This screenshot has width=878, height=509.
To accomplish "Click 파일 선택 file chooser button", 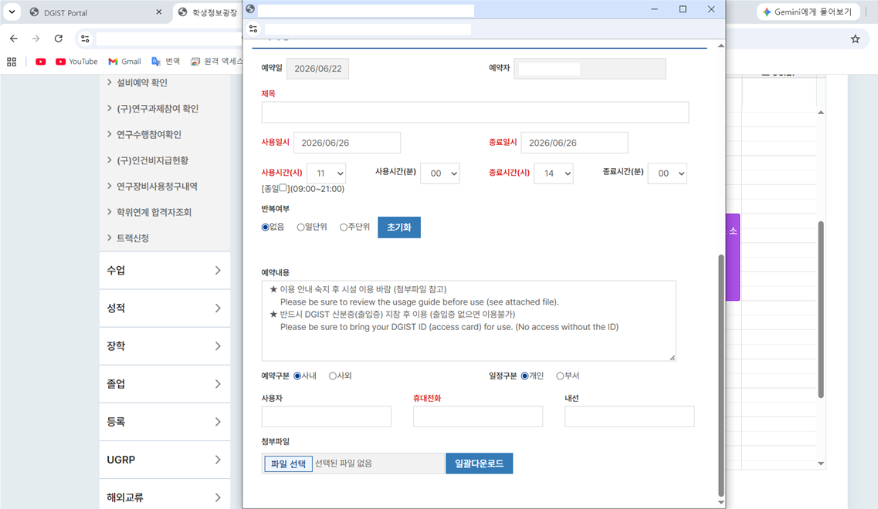I will pos(288,463).
